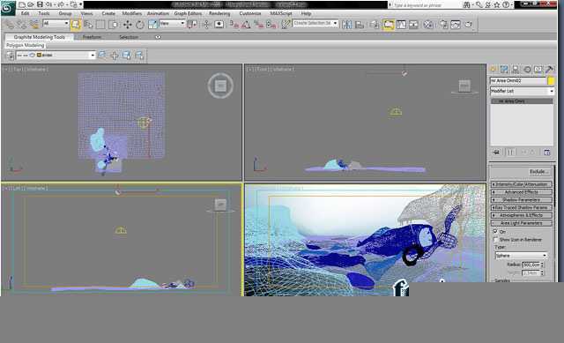The image size is (564, 343).
Task: Click the Open File icon in quick access bar
Action: 31,4
